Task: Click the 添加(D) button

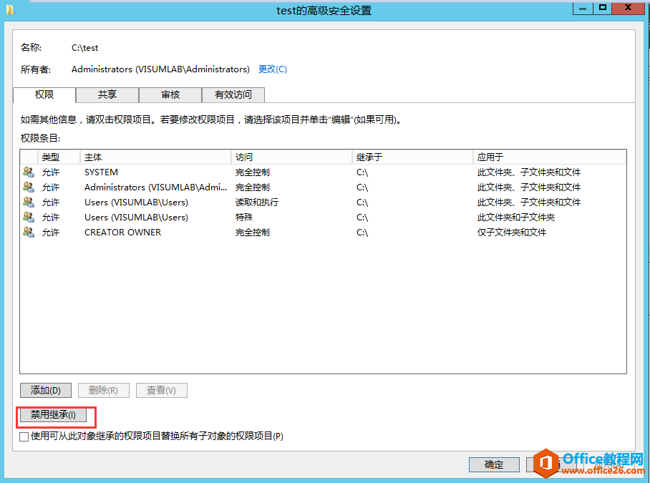Action: [x=46, y=390]
